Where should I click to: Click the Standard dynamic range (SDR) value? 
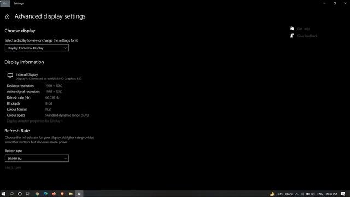point(67,115)
